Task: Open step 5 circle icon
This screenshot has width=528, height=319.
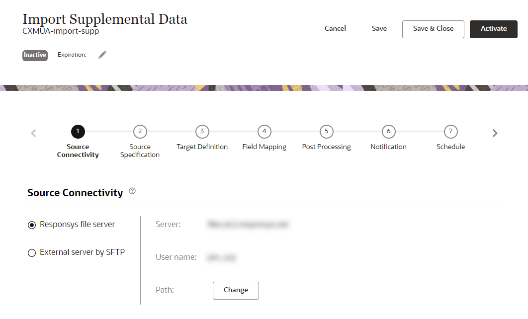Action: click(327, 132)
